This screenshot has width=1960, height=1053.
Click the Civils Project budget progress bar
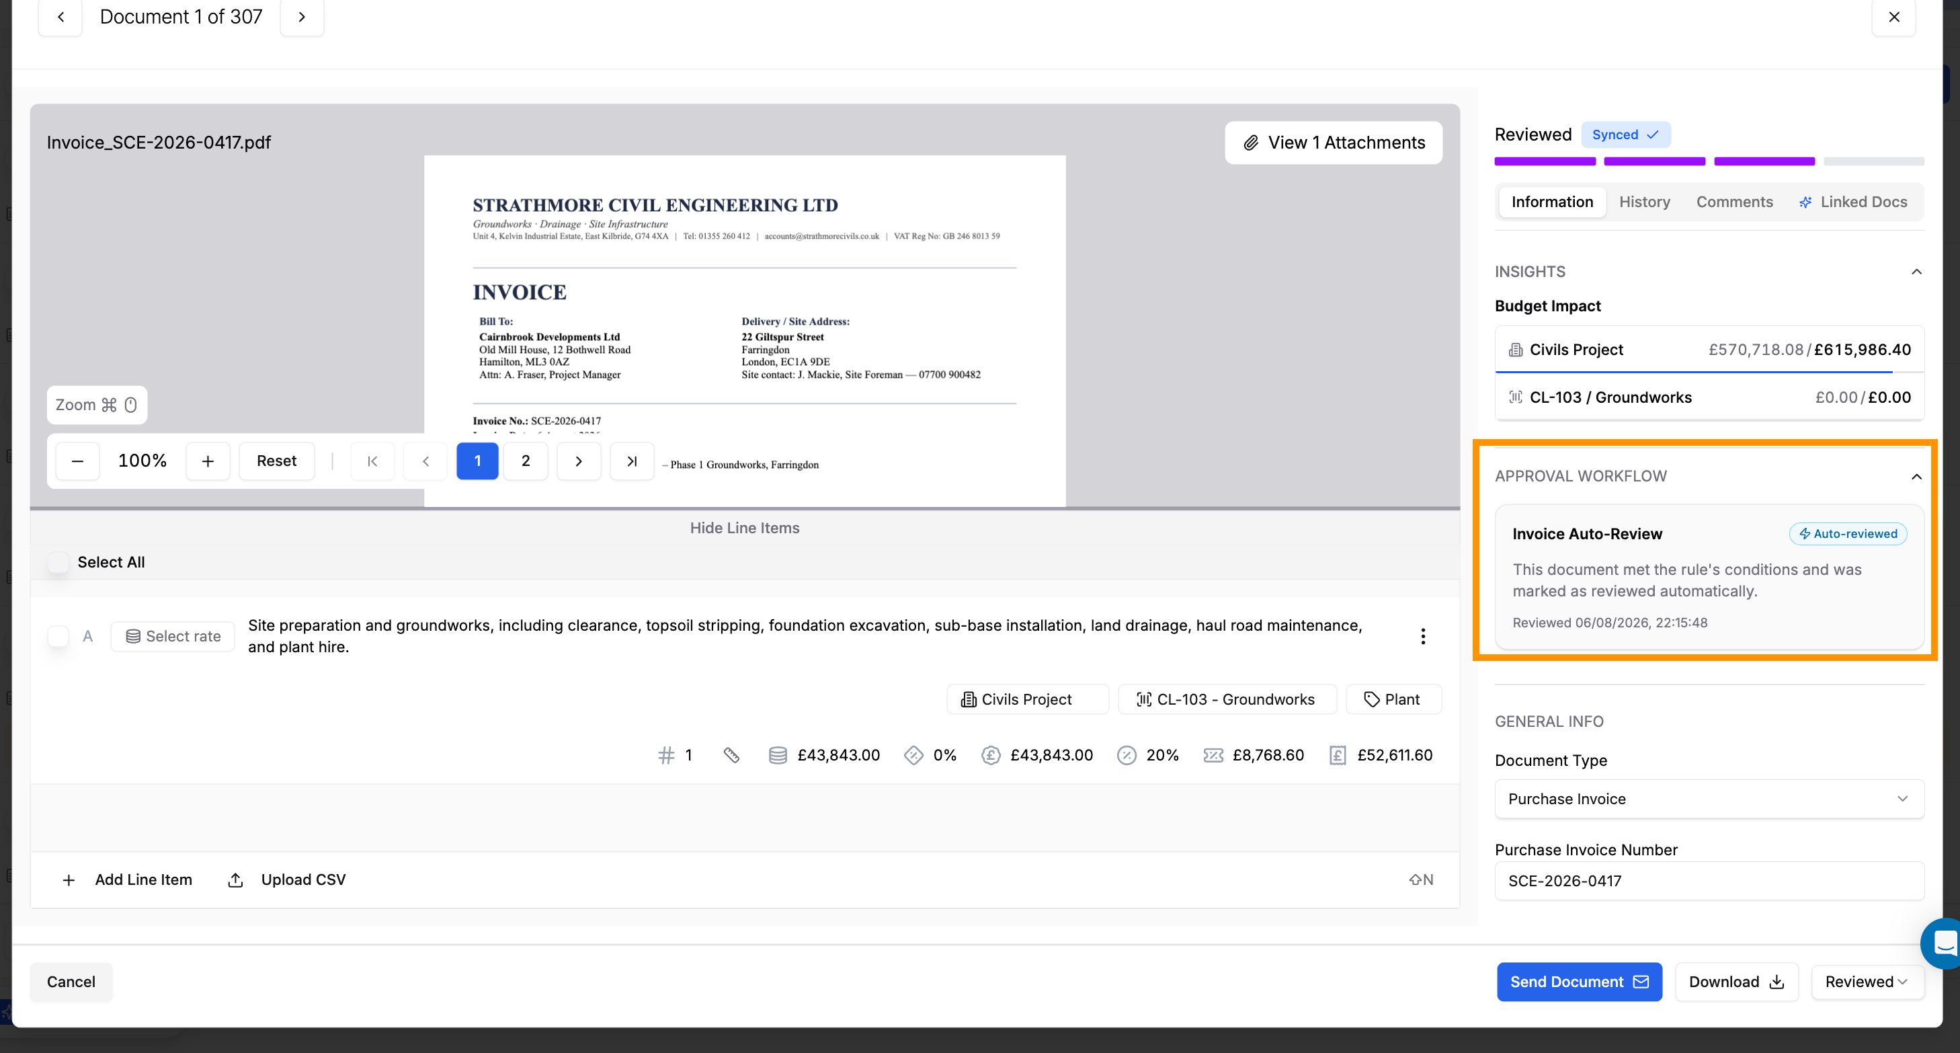pos(1709,372)
